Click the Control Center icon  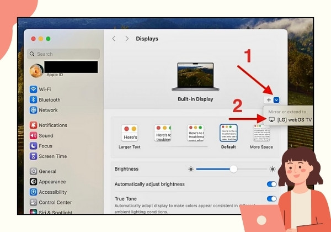tap(33, 202)
